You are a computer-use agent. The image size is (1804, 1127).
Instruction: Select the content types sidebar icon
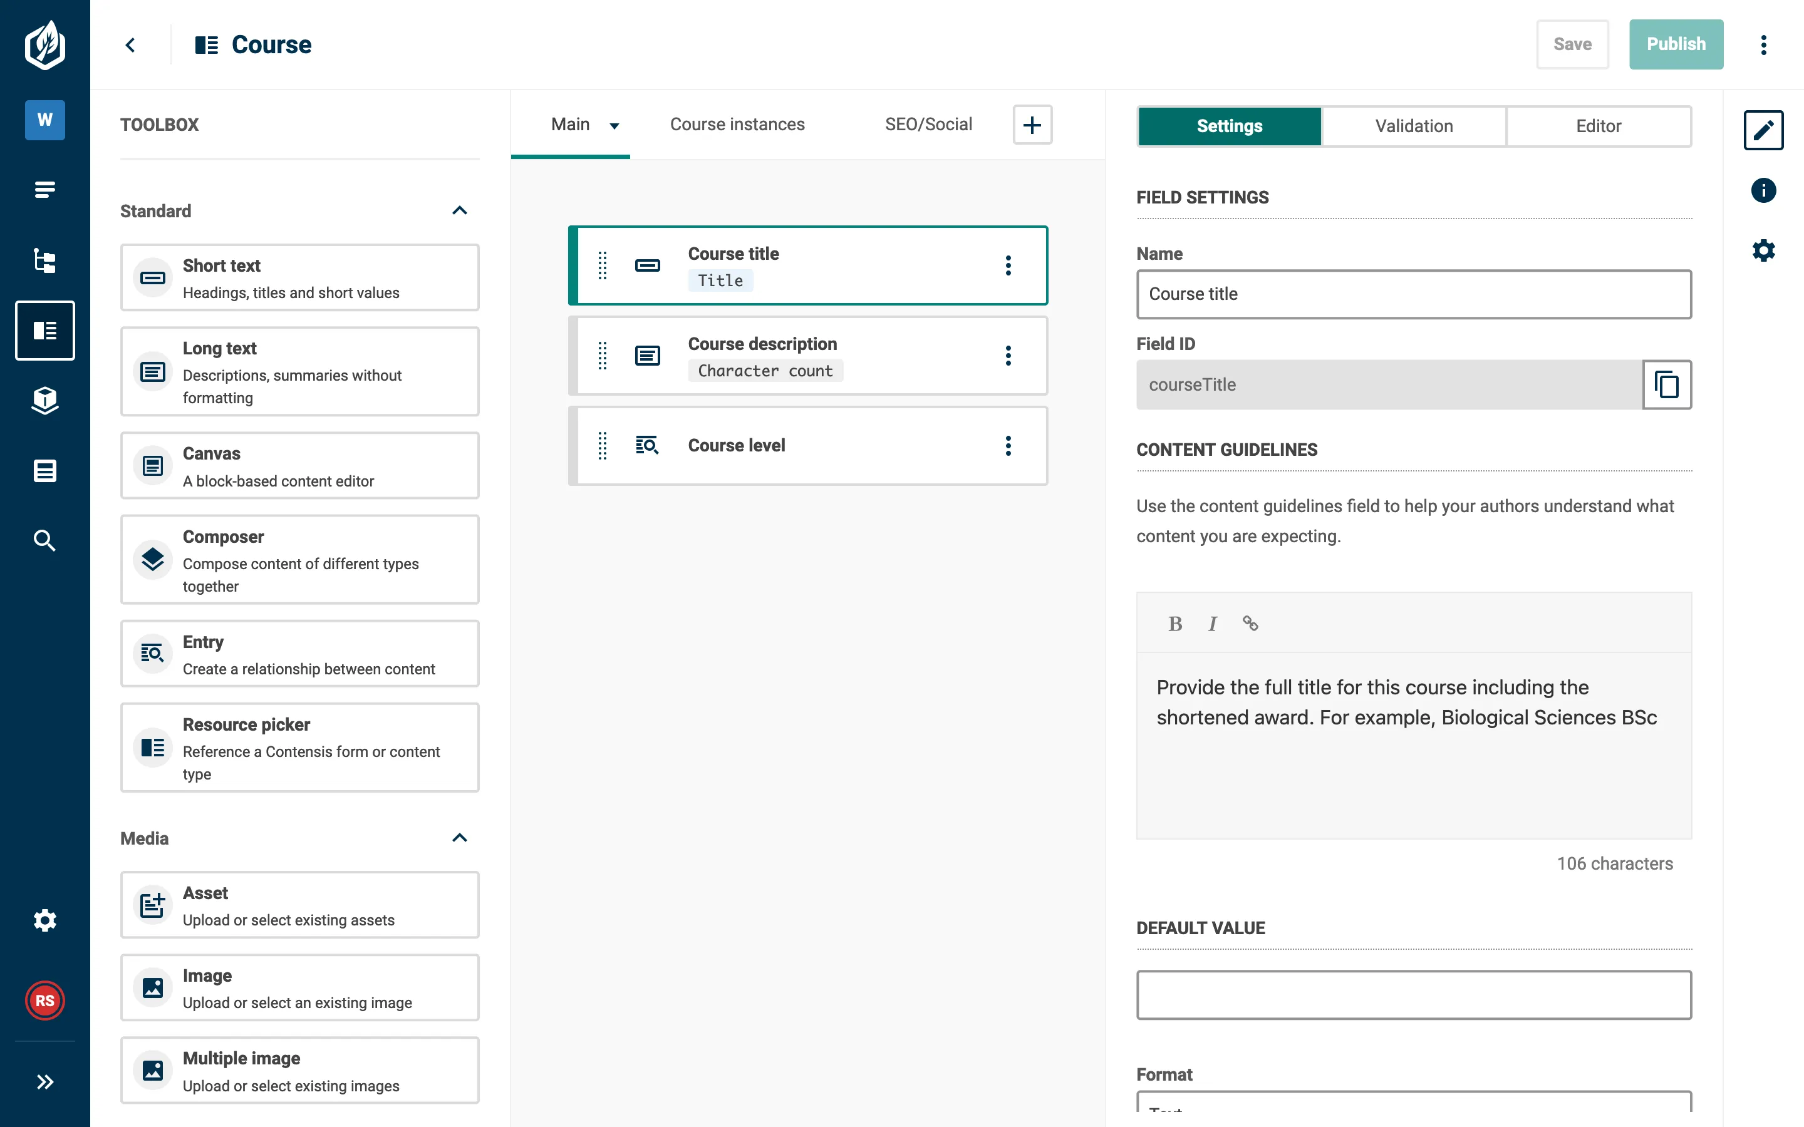point(44,330)
